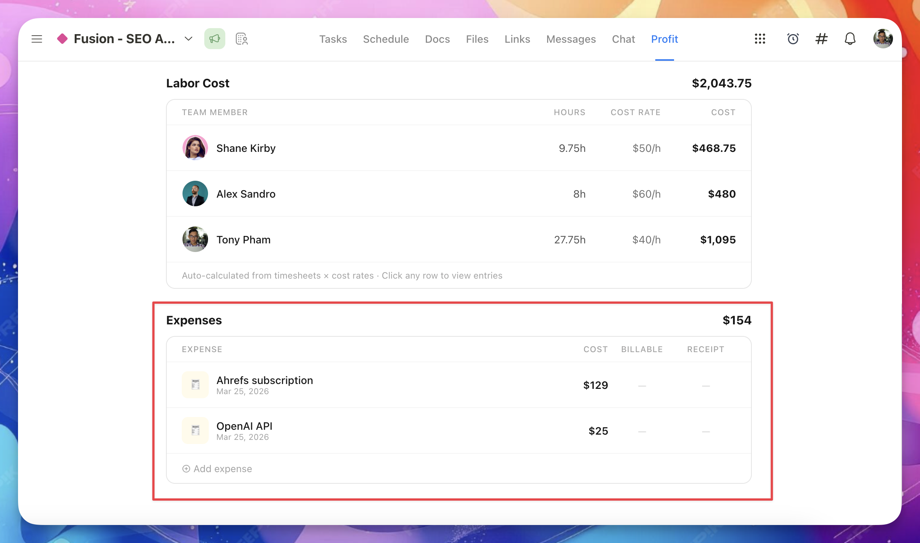Open the Schedule tab

point(386,39)
